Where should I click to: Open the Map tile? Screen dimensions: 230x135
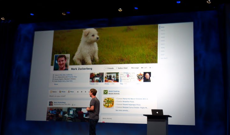click(127, 77)
